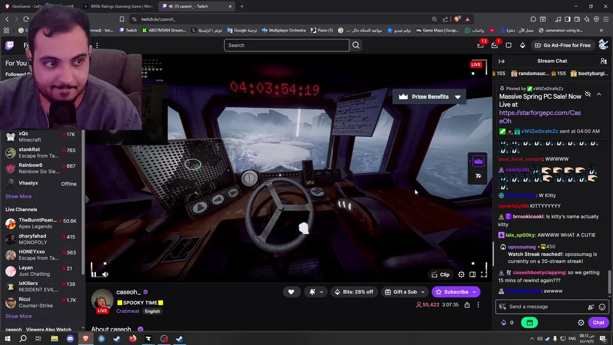The image size is (613, 345).
Task: Open the starforgepc pinned link
Action: [x=540, y=117]
